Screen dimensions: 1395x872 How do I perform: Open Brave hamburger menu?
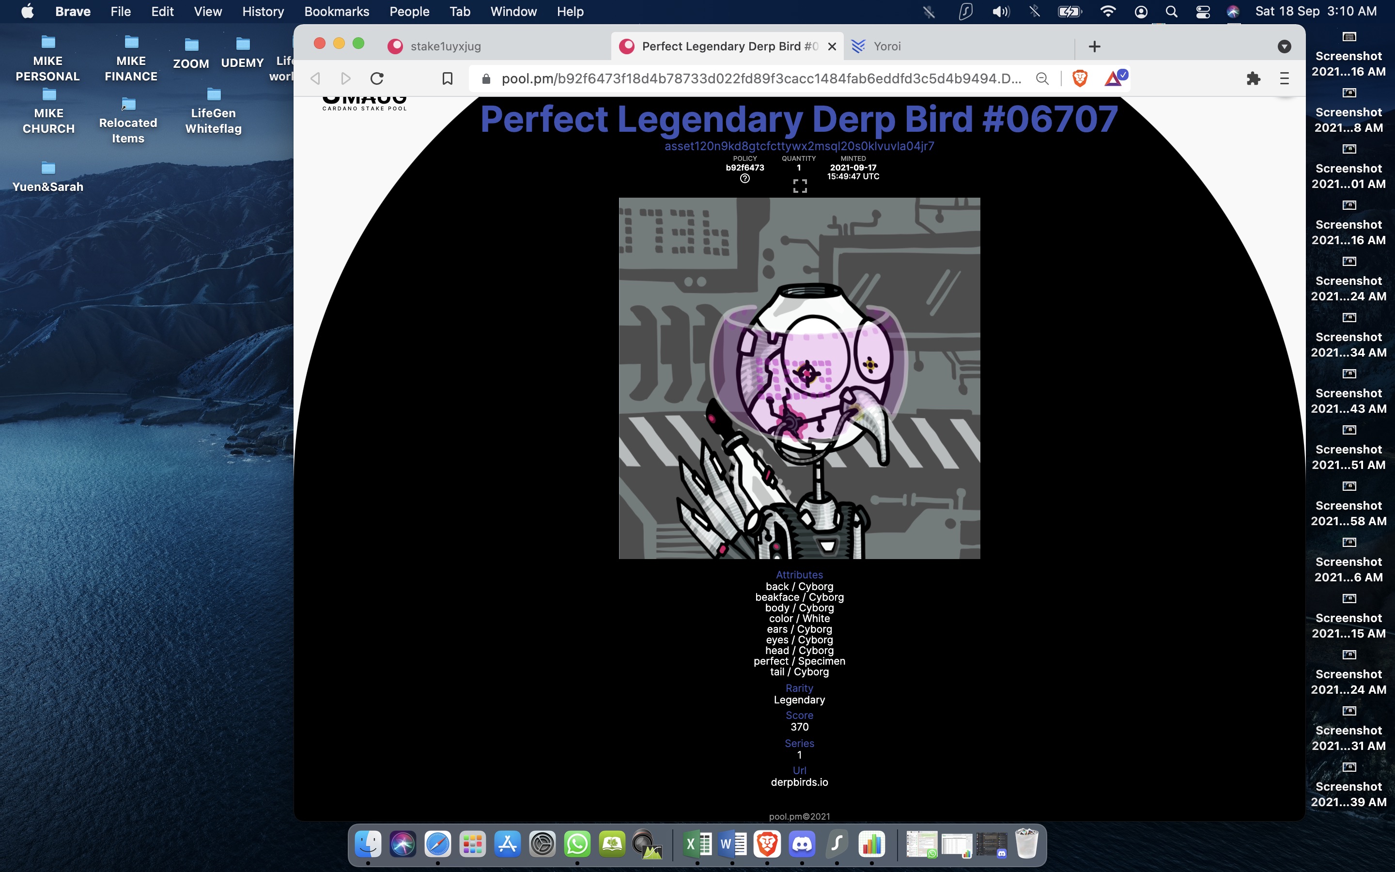point(1285,78)
